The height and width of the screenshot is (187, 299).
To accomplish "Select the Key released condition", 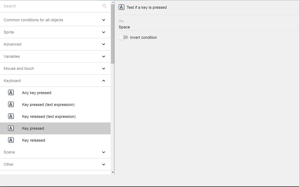I will coord(33,140).
